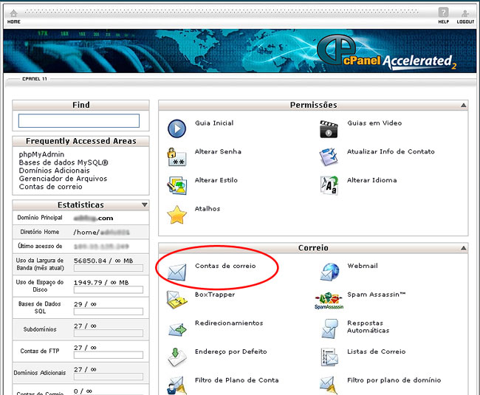Focus the Find search field
480x395 pixels.
coord(78,121)
